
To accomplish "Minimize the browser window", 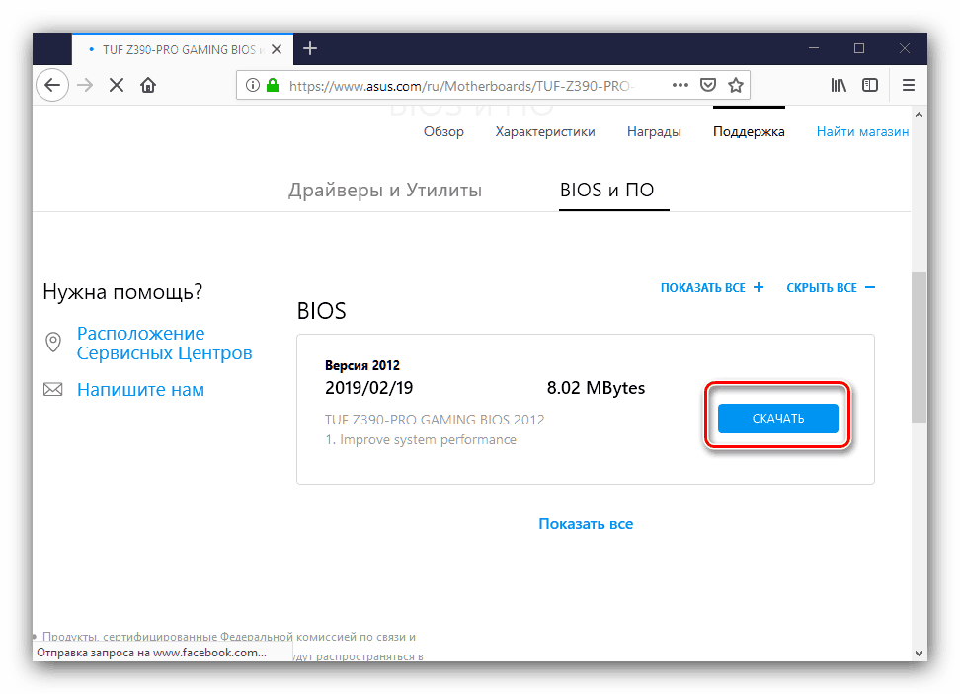I will click(x=814, y=48).
